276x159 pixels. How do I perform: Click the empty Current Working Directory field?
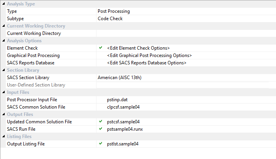185,33
